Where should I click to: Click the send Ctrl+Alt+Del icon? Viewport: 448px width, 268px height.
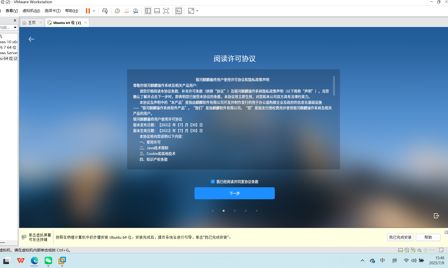tap(105, 11)
